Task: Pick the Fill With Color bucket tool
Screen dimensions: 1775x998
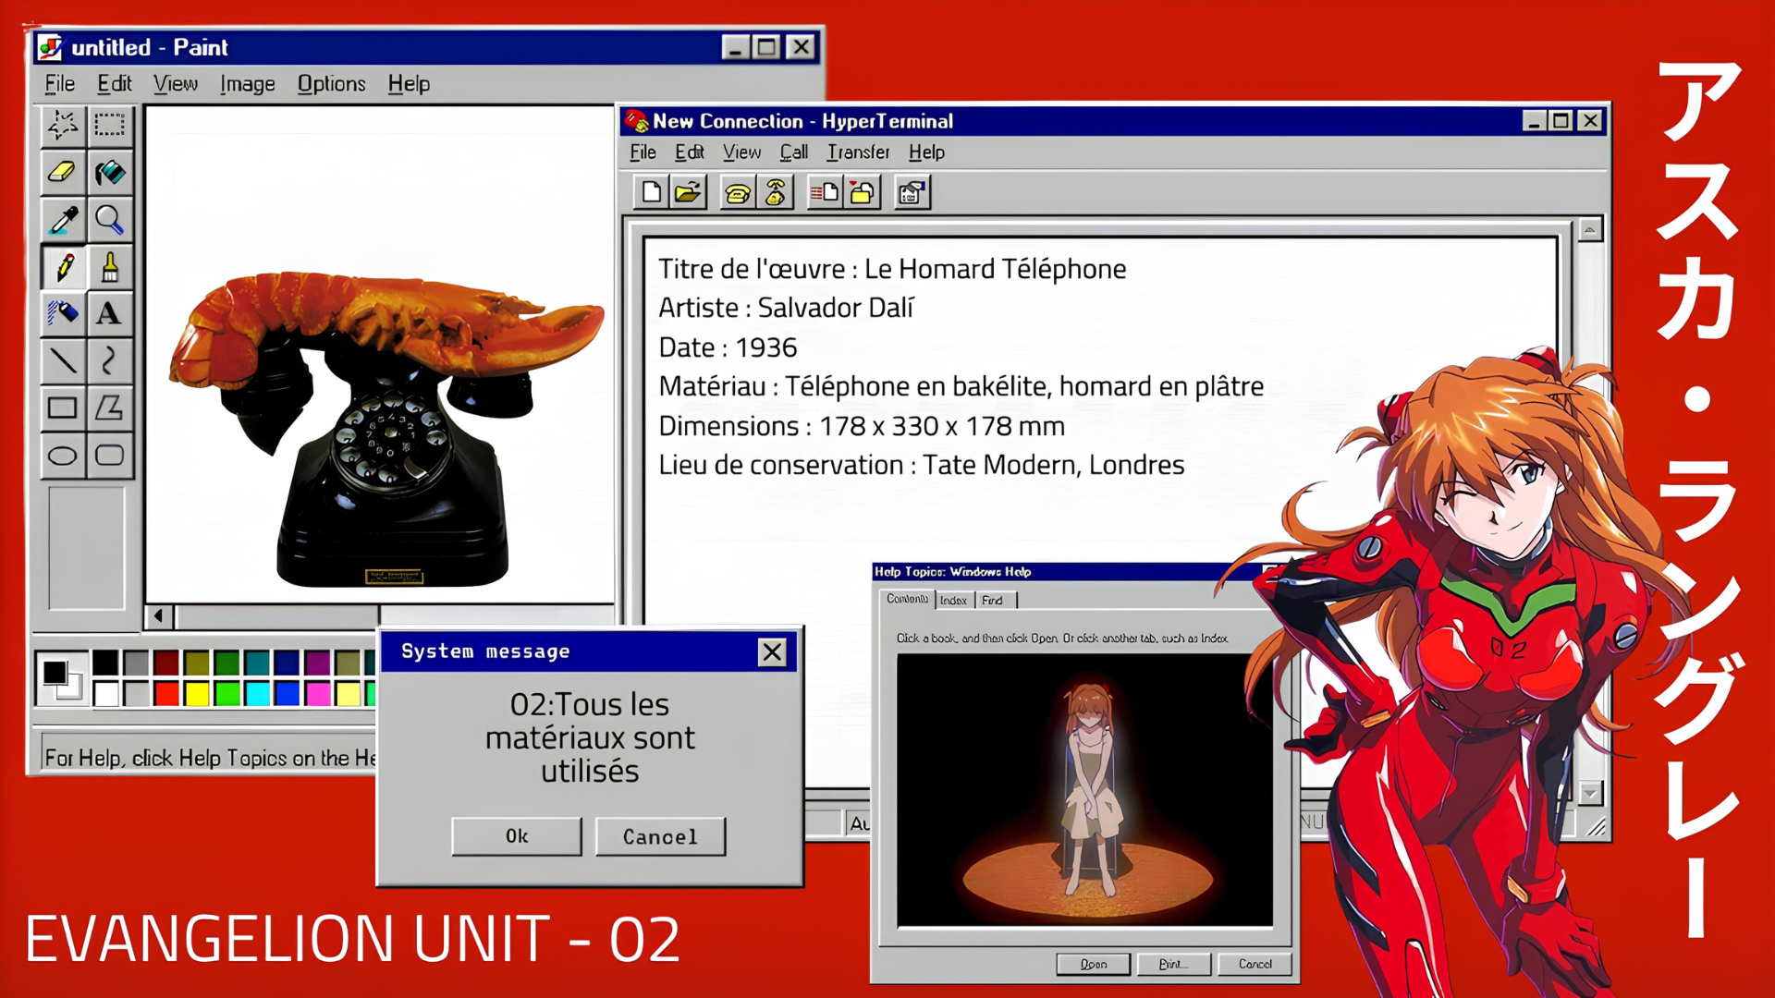Action: point(110,172)
